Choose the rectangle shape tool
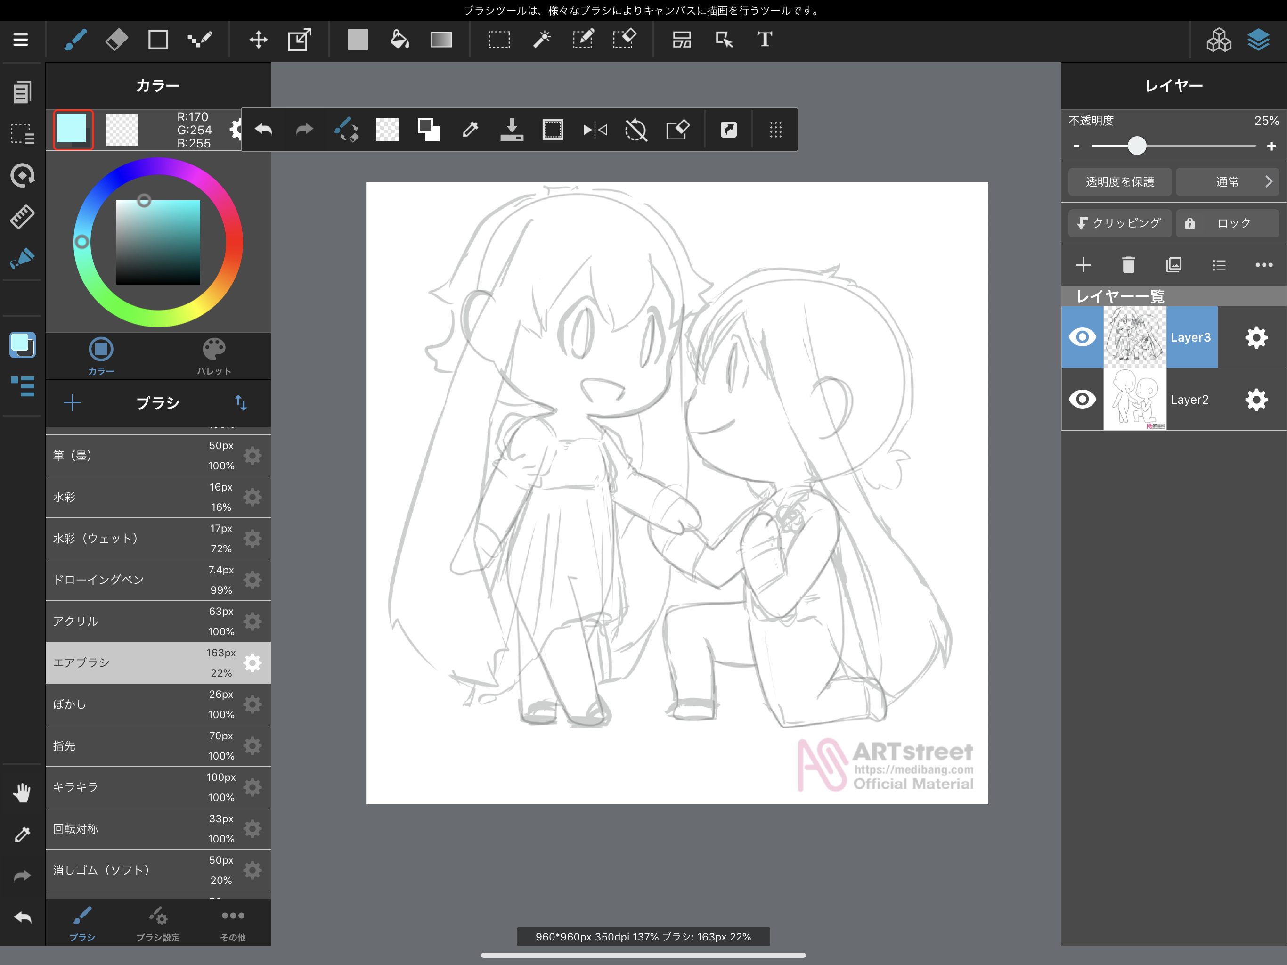 158,40
